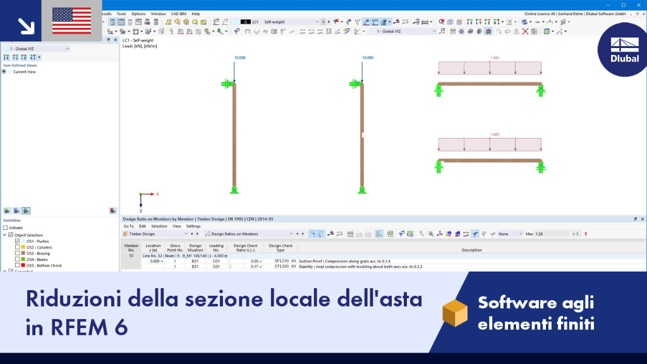This screenshot has width=647, height=364.
Task: Open the Settings menu in results panel
Action: [193, 226]
